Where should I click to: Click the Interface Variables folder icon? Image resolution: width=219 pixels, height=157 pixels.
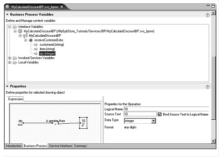click(x=15, y=27)
